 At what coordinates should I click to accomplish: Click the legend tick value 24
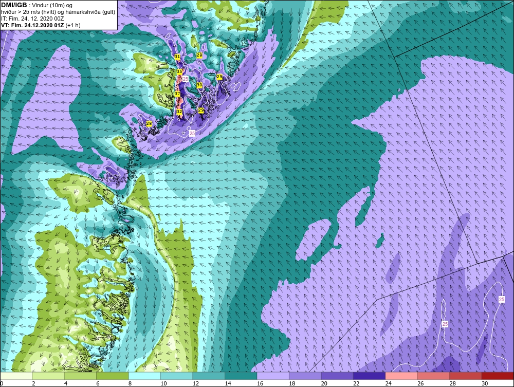[389, 383]
